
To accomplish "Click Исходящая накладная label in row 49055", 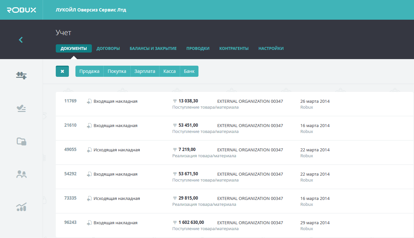I will (117, 150).
